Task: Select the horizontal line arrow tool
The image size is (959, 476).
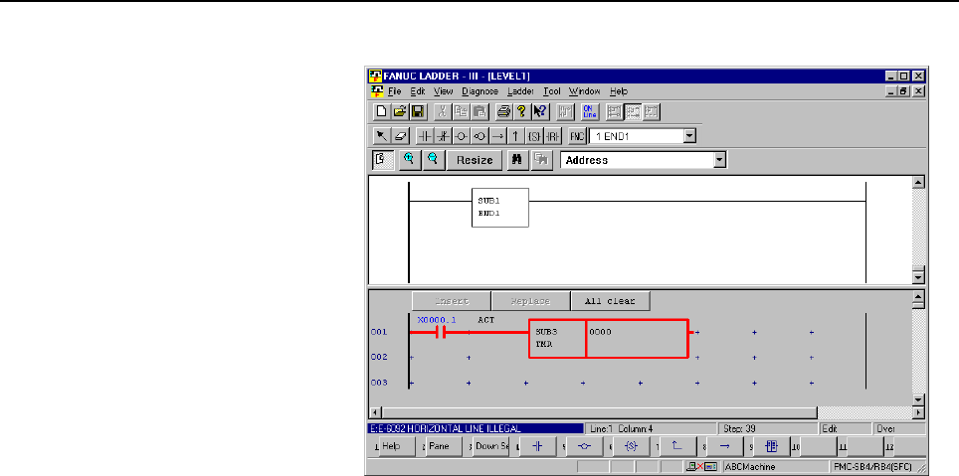Action: (497, 136)
